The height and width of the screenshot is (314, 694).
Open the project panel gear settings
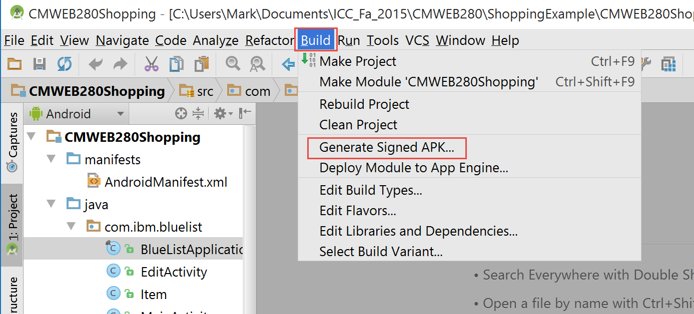pyautogui.click(x=223, y=114)
